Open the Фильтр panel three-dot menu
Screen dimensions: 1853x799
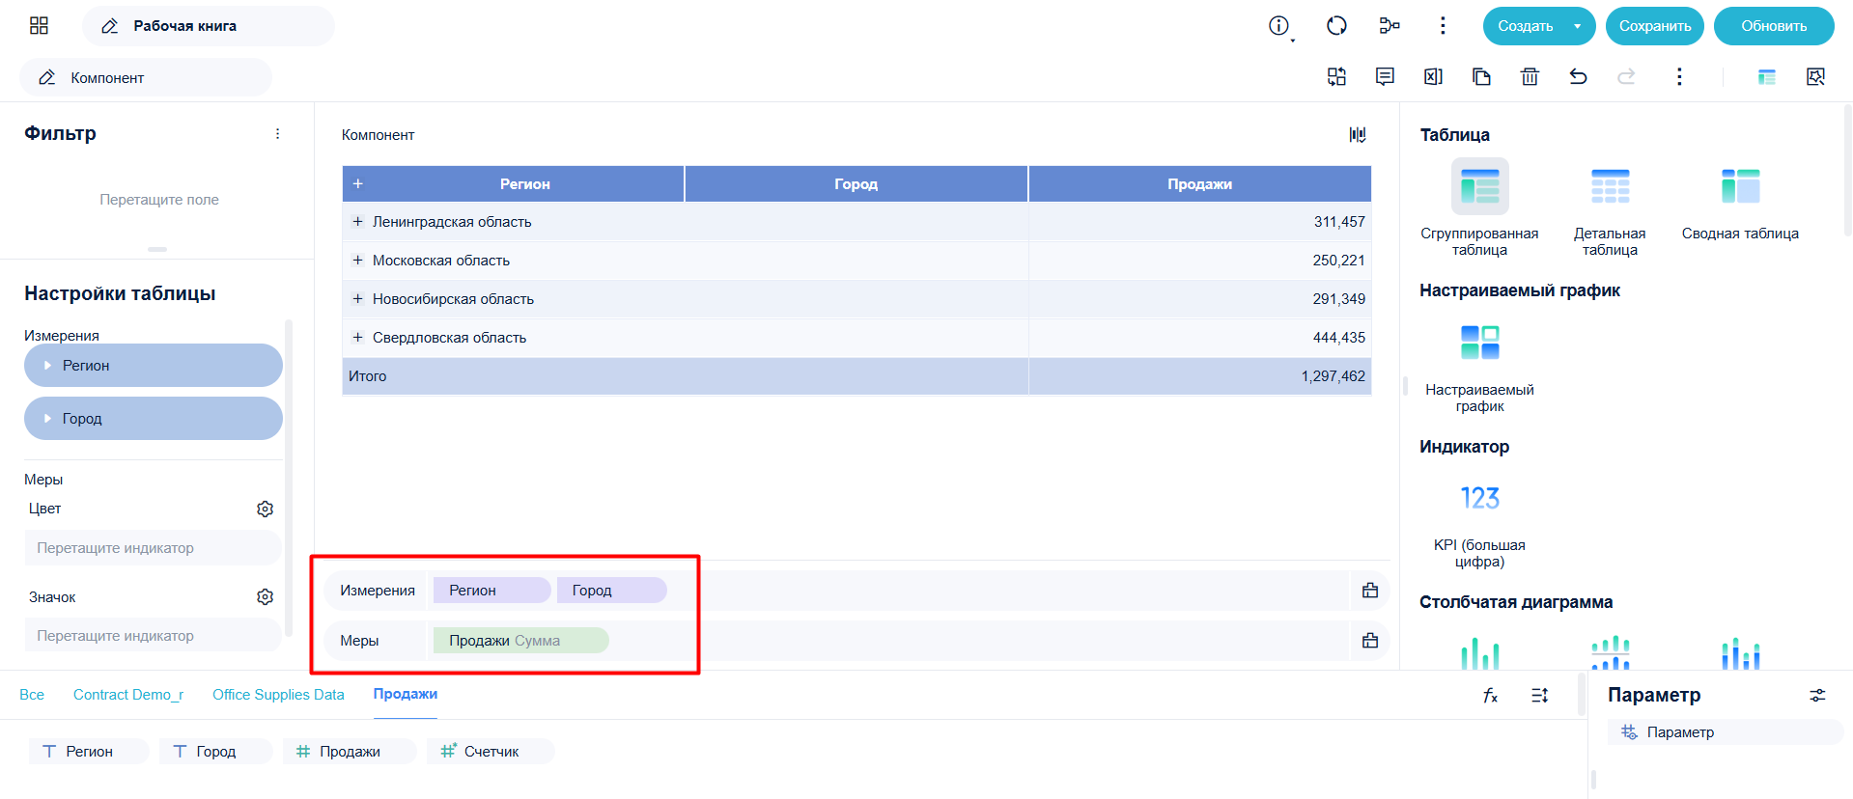277,134
